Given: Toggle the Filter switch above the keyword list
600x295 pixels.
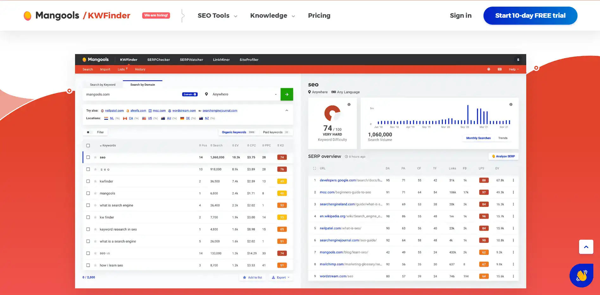Looking at the screenshot, I should (x=89, y=132).
